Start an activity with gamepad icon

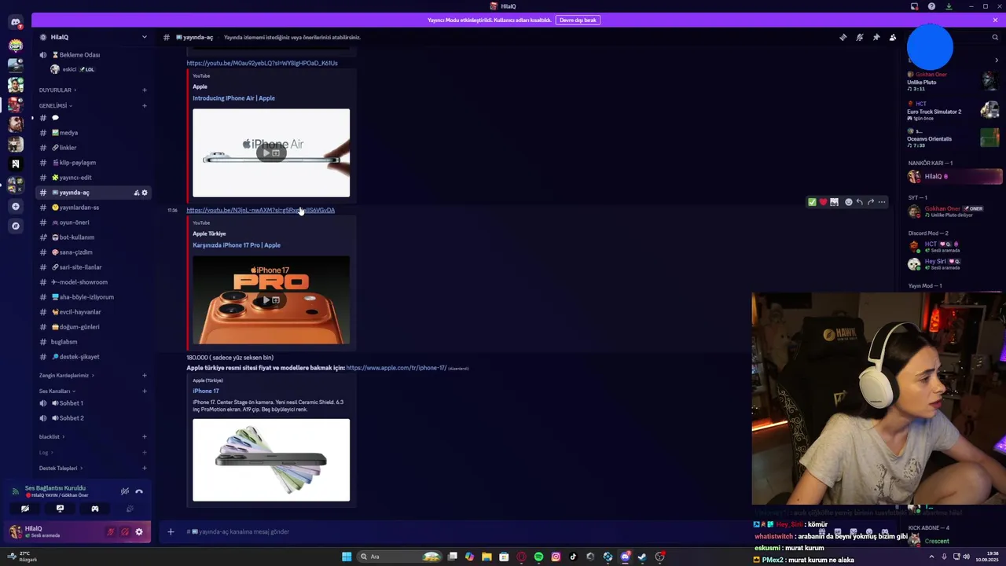point(95,509)
